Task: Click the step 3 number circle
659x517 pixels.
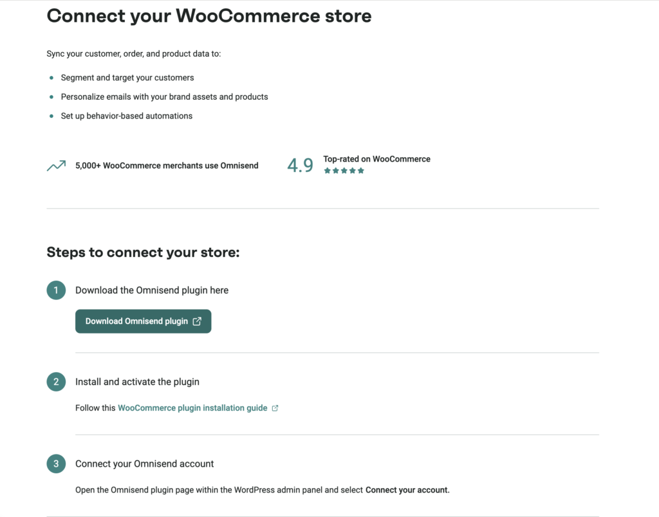Action: coord(56,464)
